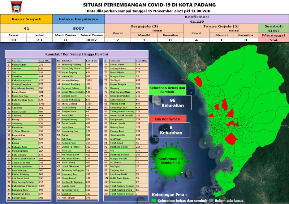
Task: Click the 'Kampung Jao' row in the table
Action: 77,174
